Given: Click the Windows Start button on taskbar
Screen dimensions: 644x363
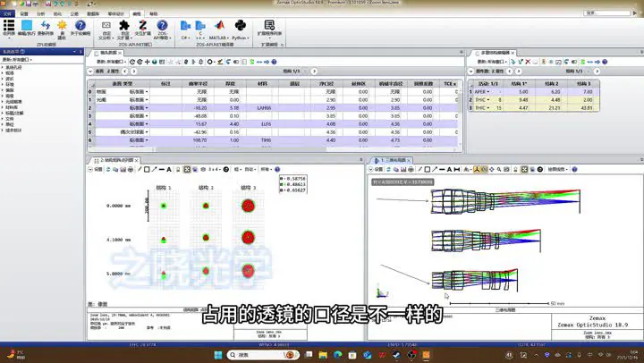Looking at the screenshot, I should pyautogui.click(x=218, y=355).
